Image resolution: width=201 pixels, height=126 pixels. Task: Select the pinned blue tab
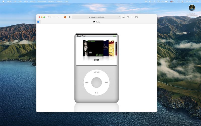(38, 22)
